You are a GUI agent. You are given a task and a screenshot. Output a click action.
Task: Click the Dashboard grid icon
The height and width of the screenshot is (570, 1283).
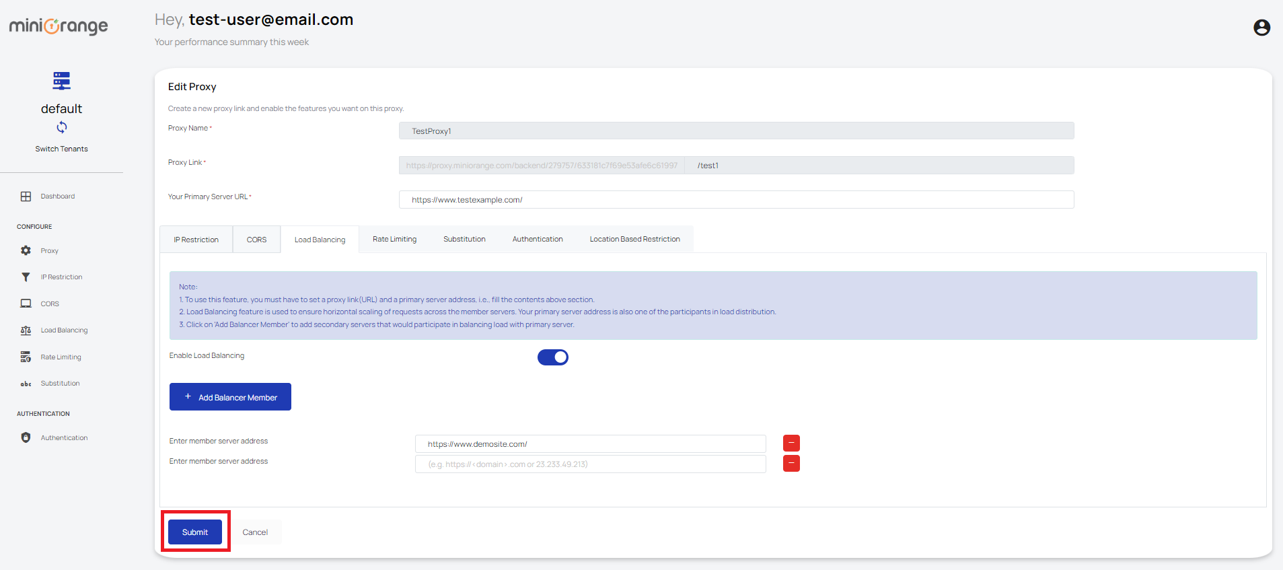[26, 197]
